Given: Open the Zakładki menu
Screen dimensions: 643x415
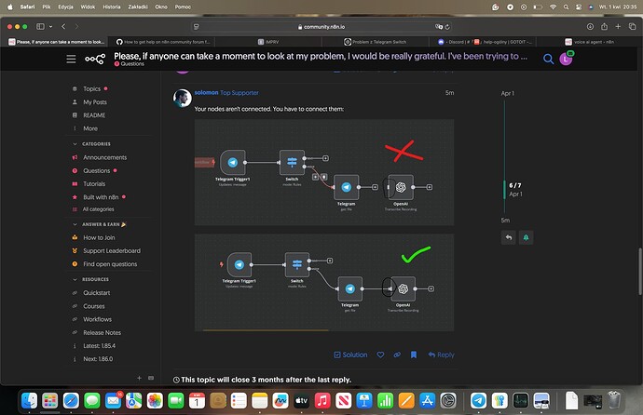Looking at the screenshot, I should [138, 7].
